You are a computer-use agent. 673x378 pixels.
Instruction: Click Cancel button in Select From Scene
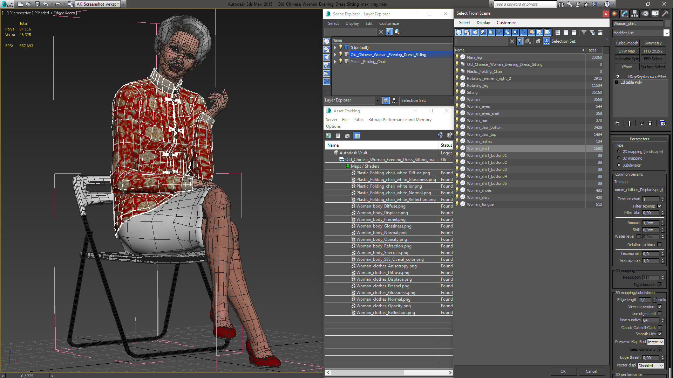click(591, 371)
